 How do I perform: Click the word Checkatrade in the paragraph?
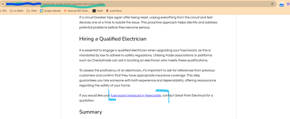[101, 60]
